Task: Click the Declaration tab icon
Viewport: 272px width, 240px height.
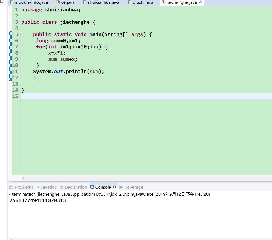Action: click(61, 187)
